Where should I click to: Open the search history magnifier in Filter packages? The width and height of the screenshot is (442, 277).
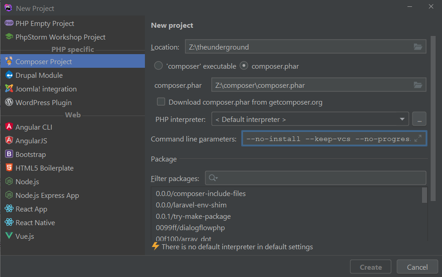213,178
